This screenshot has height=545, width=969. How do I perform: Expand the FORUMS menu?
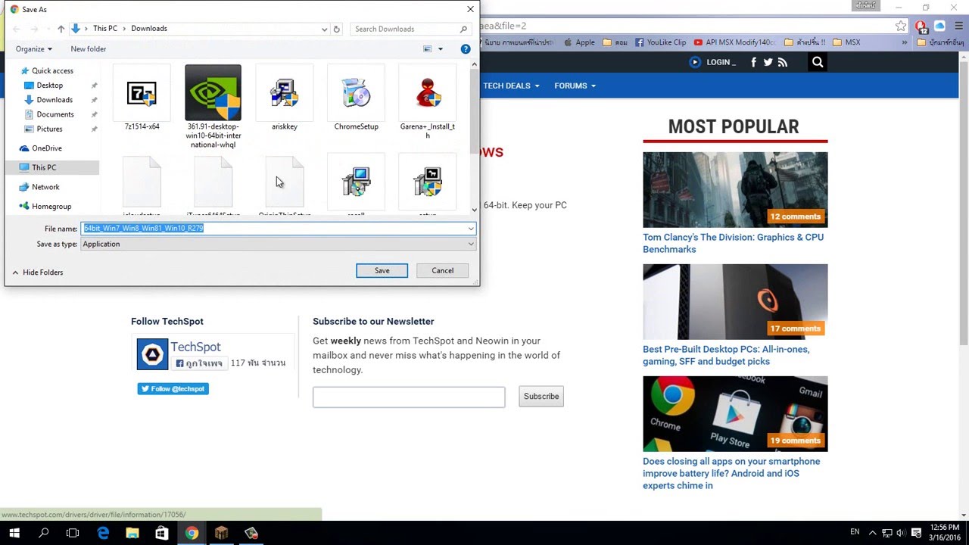pyautogui.click(x=575, y=86)
